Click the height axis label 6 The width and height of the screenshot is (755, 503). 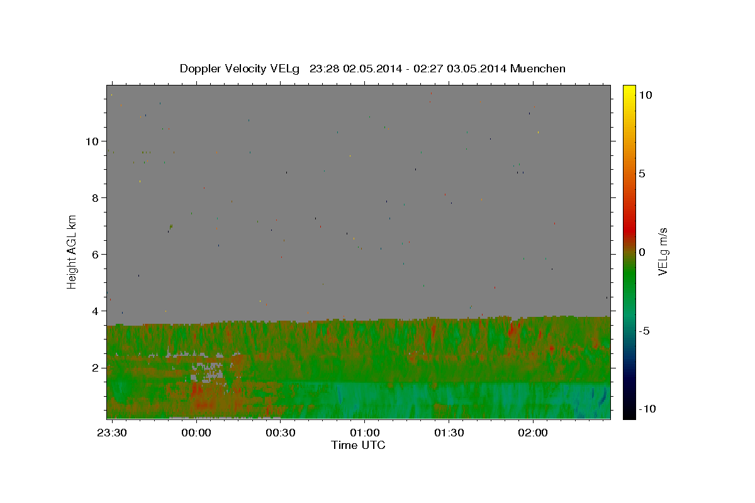(x=95, y=255)
